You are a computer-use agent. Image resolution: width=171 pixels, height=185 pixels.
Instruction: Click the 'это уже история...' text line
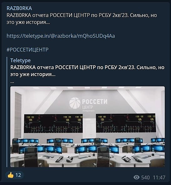[x=28, y=22]
